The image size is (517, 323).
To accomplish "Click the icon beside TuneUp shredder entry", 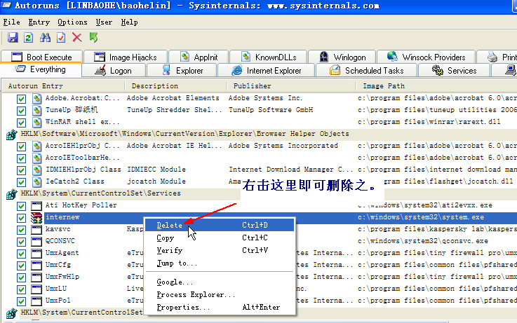I will pyautogui.click(x=36, y=110).
